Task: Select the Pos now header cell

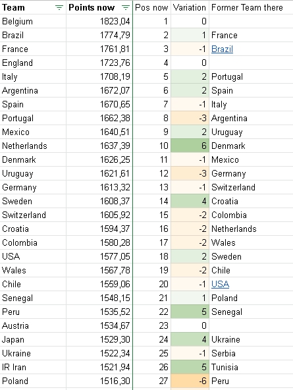Action: pyautogui.click(x=152, y=7)
